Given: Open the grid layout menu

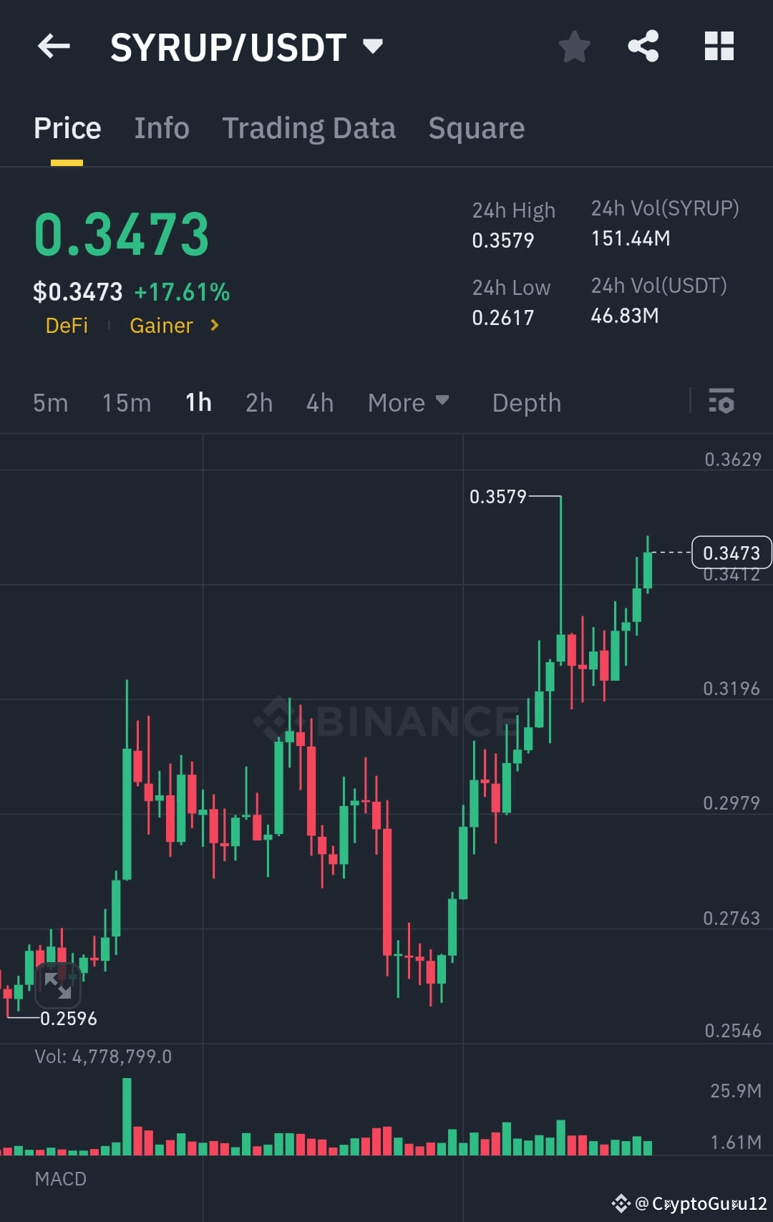Looking at the screenshot, I should [x=719, y=47].
